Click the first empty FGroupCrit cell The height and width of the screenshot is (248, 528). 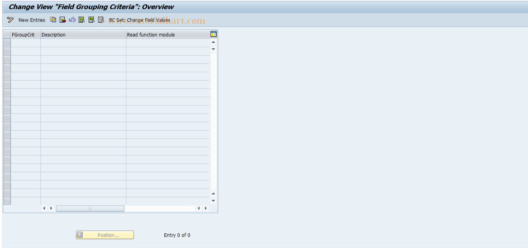pyautogui.click(x=26, y=43)
